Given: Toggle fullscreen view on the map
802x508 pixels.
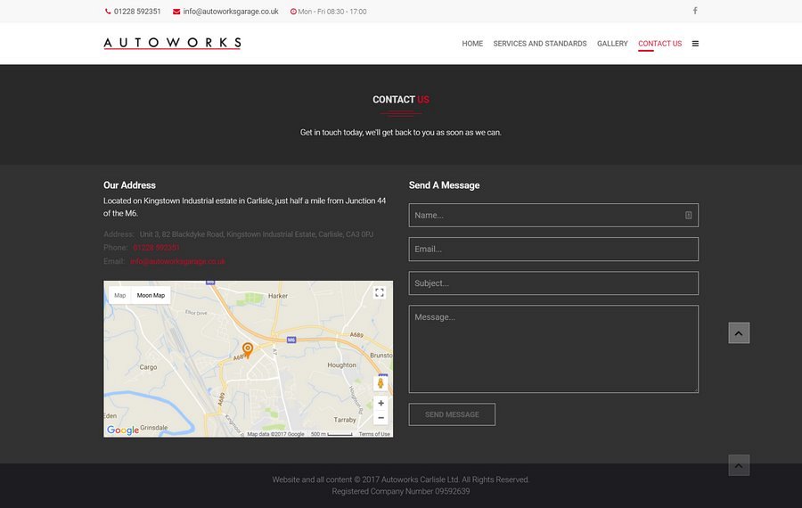Looking at the screenshot, I should click(379, 292).
